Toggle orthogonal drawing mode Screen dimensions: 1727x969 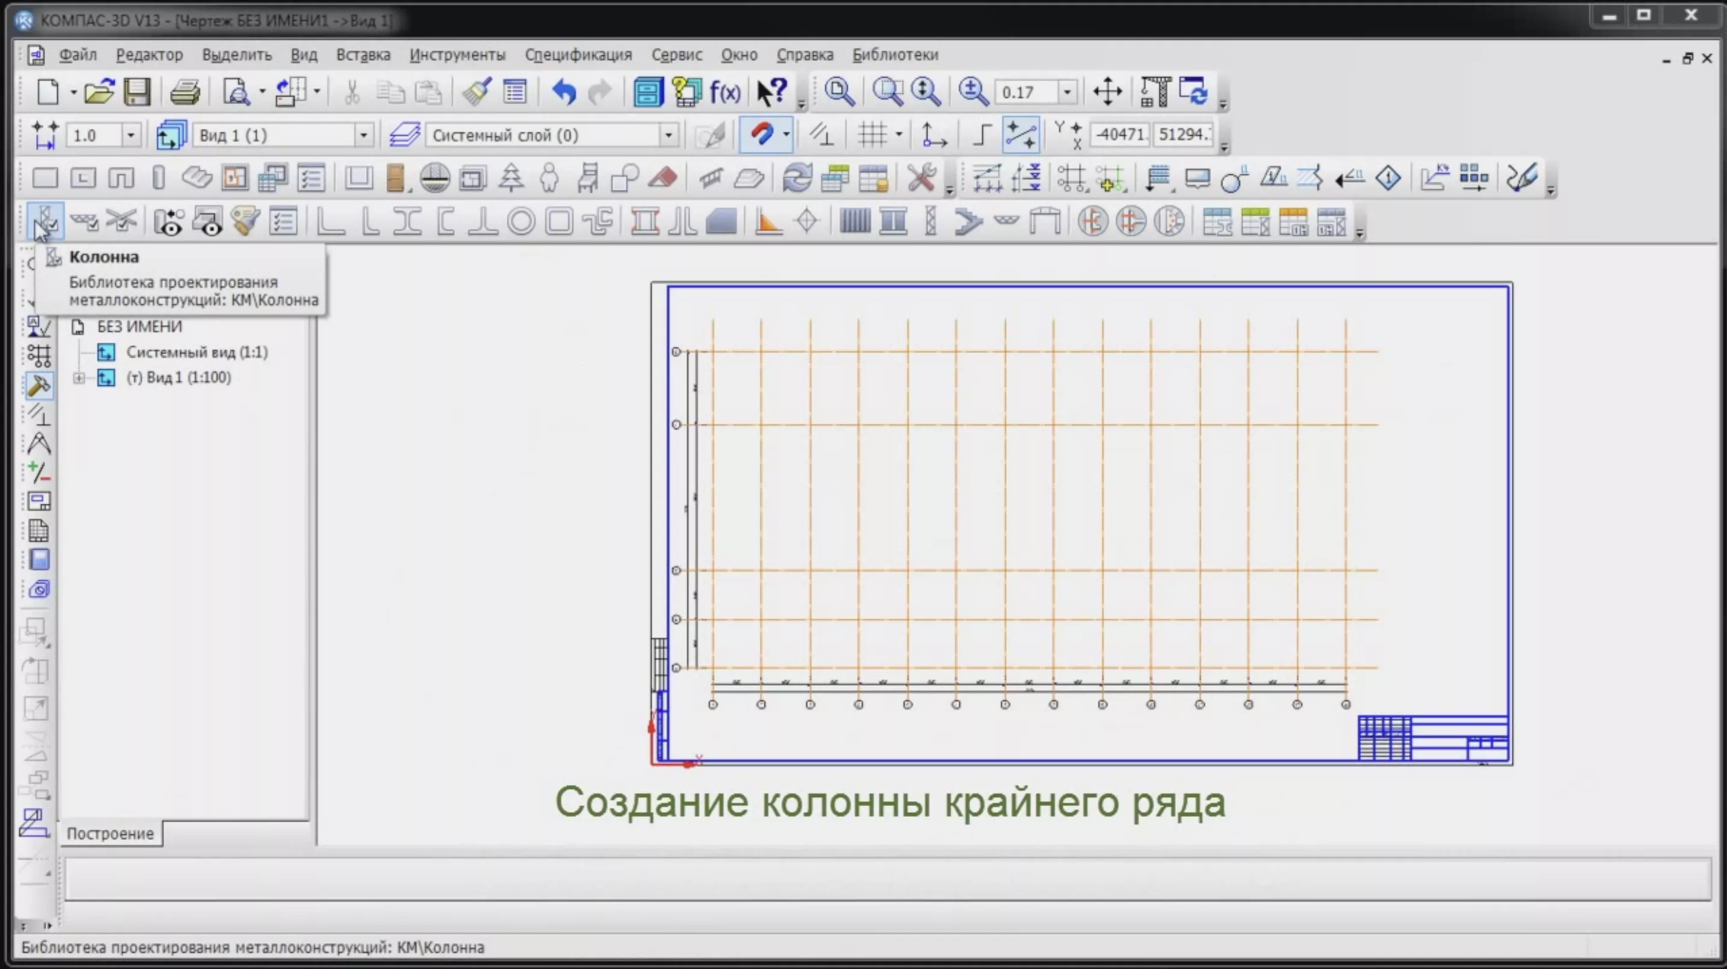click(x=981, y=134)
